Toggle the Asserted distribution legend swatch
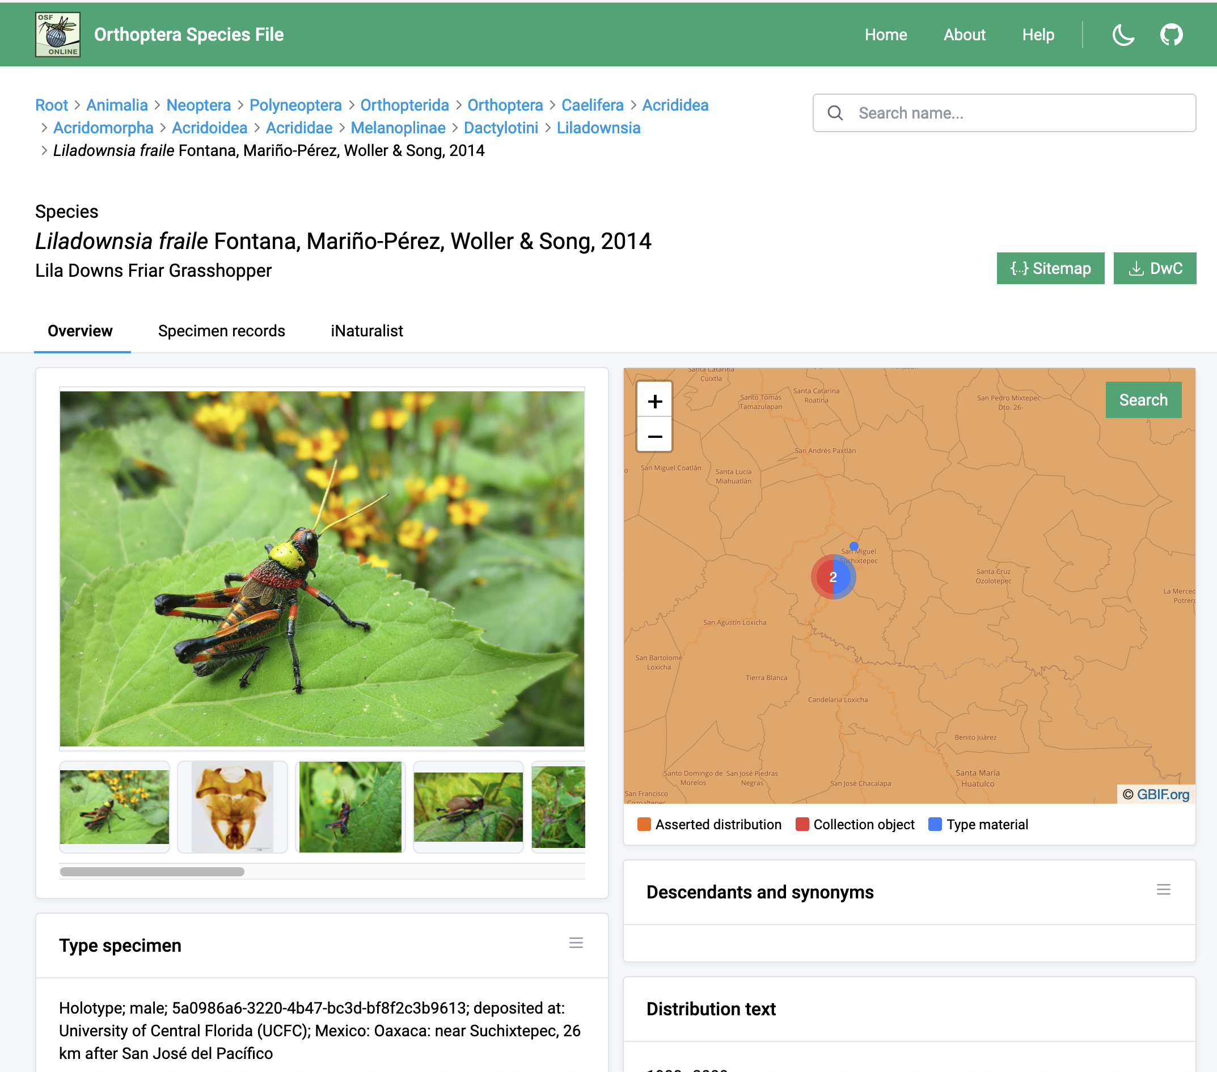The height and width of the screenshot is (1072, 1217). tap(644, 824)
